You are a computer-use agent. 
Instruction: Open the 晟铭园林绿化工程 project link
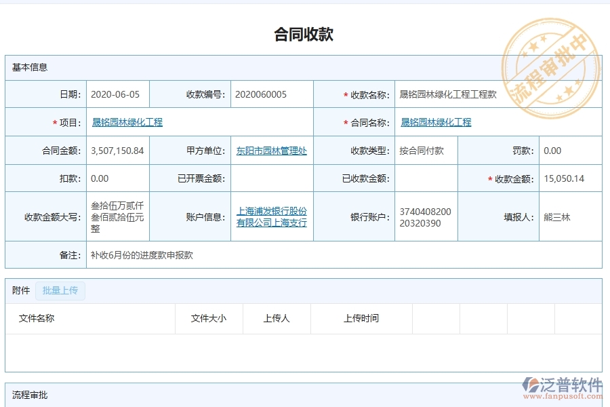[x=126, y=122]
